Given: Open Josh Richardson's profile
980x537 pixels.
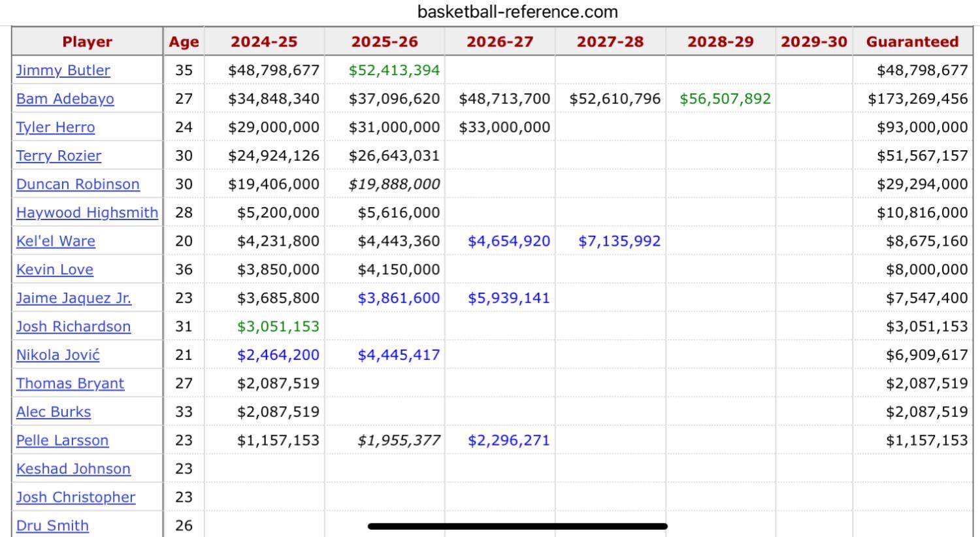Looking at the screenshot, I should [x=73, y=327].
